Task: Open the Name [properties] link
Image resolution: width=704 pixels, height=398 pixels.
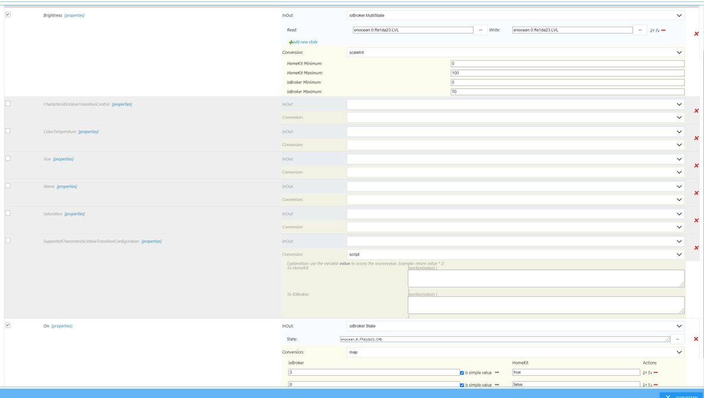Action: pyautogui.click(x=67, y=187)
